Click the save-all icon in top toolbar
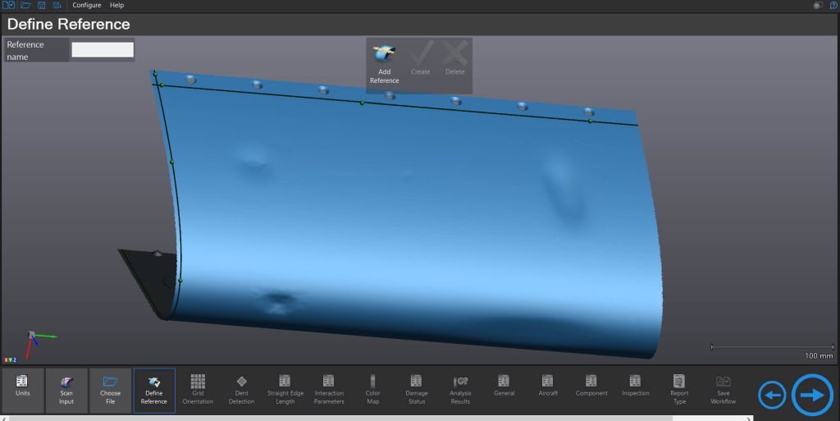This screenshot has height=421, width=840. (x=57, y=5)
